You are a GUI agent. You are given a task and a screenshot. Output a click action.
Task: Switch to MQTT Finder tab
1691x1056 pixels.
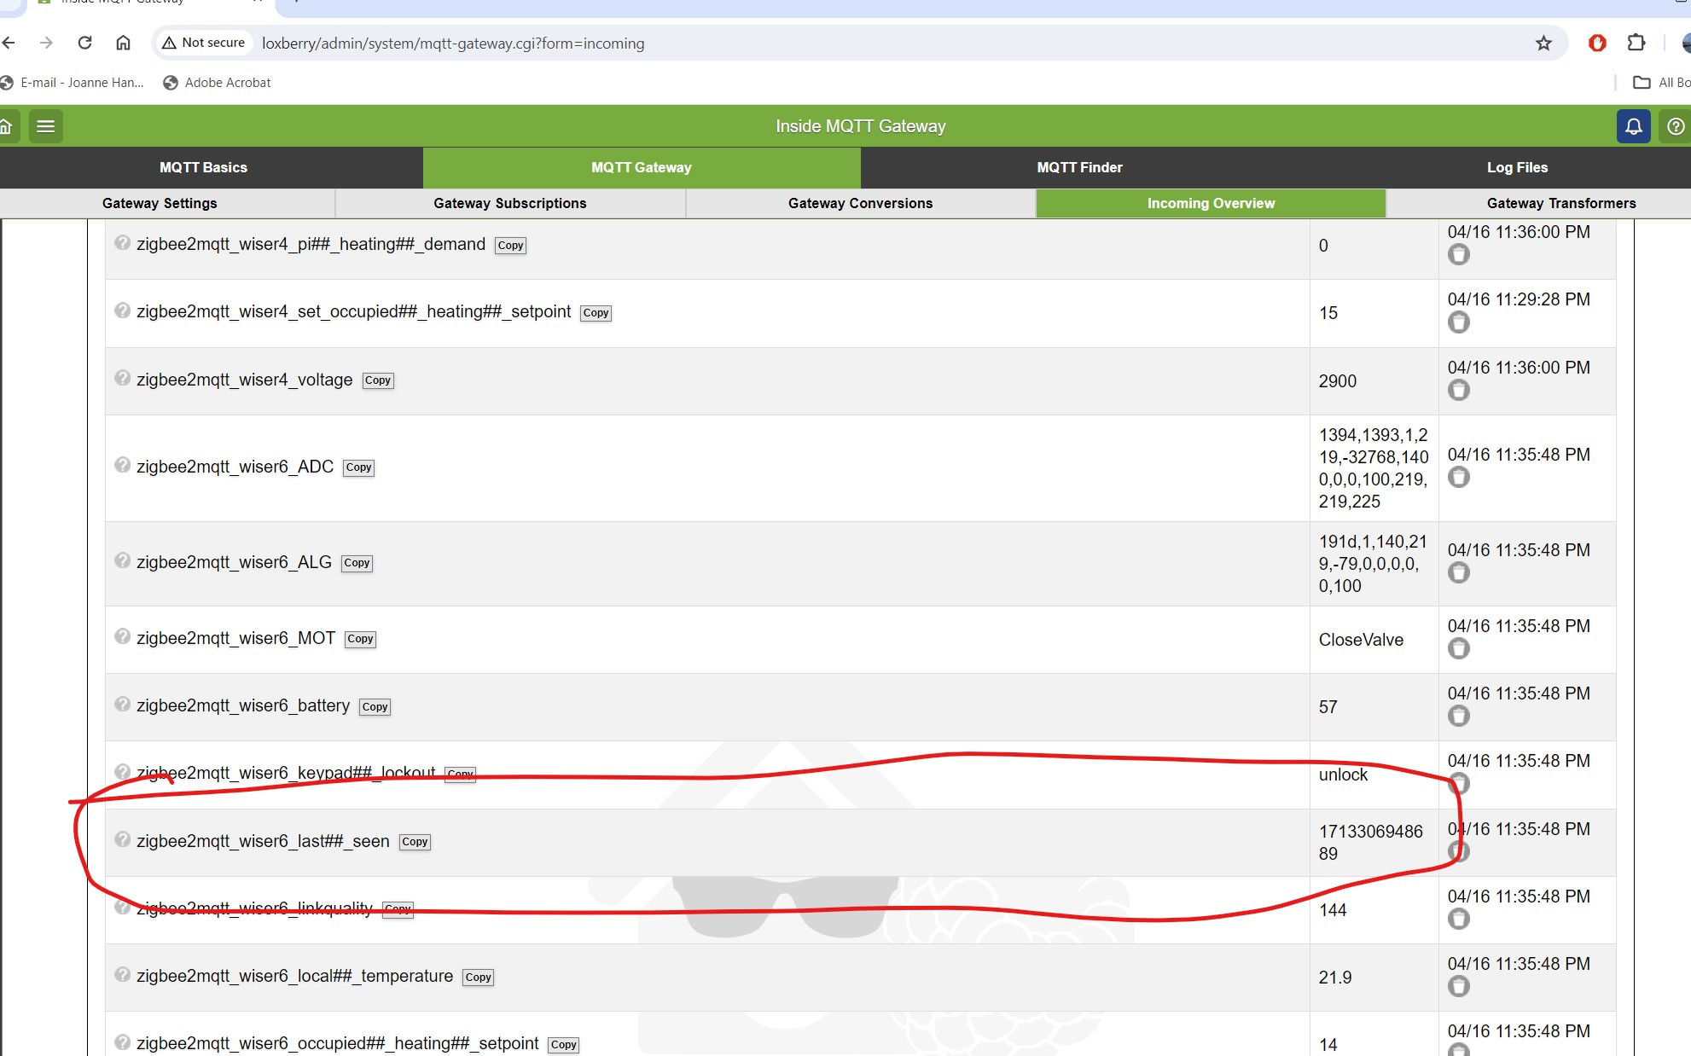[1079, 167]
